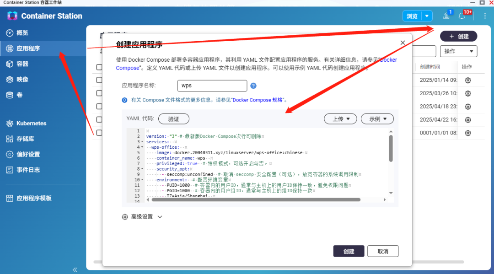This screenshot has width=494, height=274.
Task: Click the 映像 layers icon
Action: click(x=10, y=80)
